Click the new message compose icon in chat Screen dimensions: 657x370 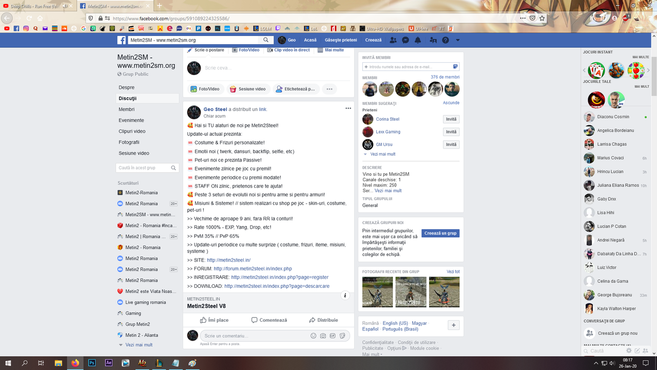(637, 350)
